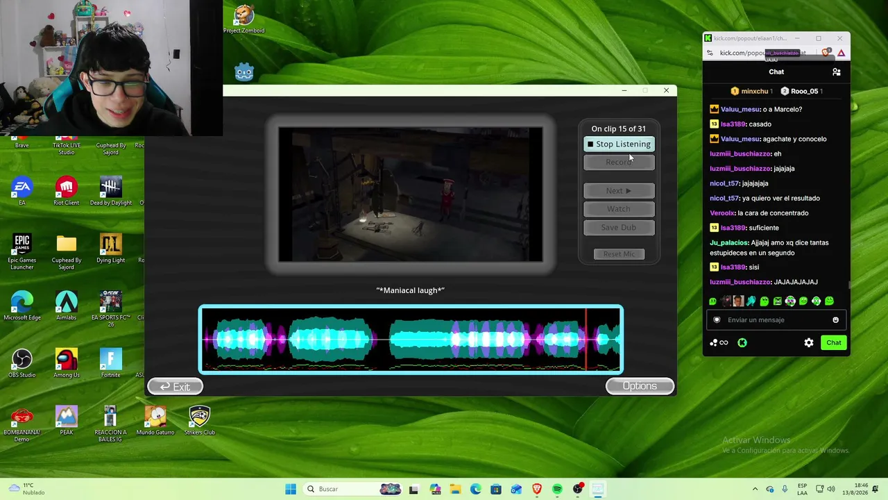Open the Epic Games Launcher shortcut
The width and height of the screenshot is (888, 500).
point(22,252)
